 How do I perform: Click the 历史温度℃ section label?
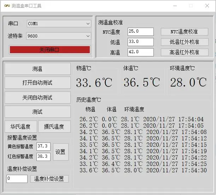coord(89,100)
